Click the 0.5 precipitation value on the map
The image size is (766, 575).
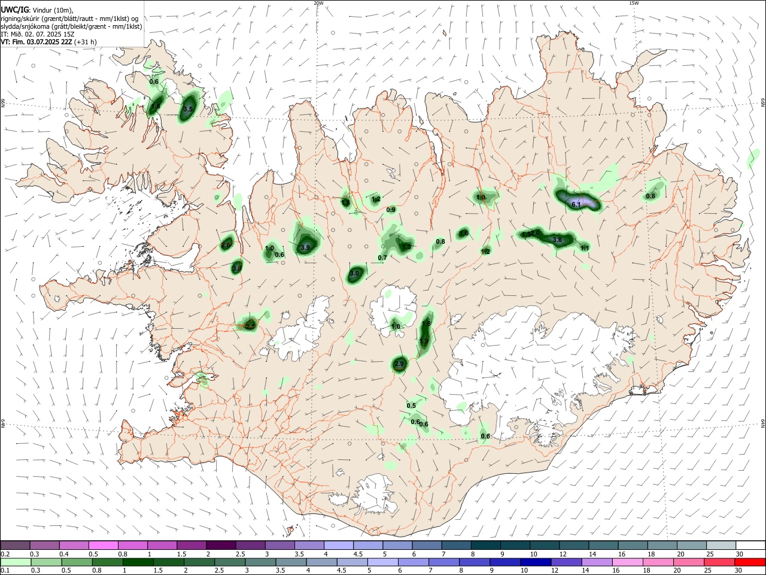click(411, 406)
